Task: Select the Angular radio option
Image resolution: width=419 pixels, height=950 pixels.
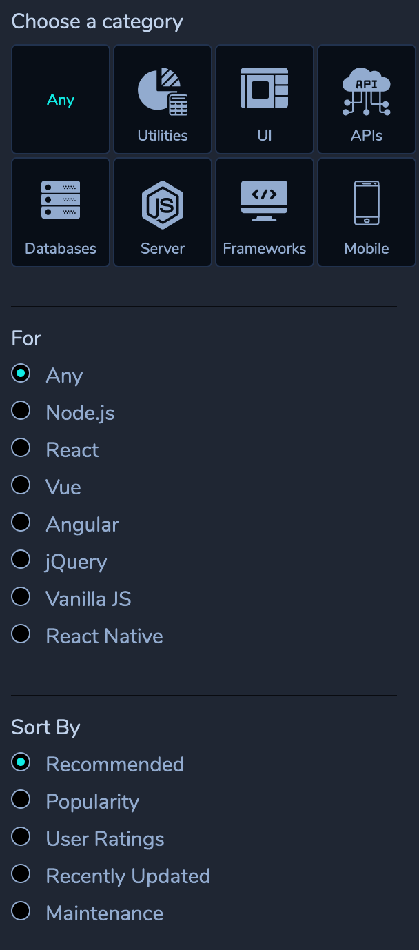Action: [x=21, y=523]
